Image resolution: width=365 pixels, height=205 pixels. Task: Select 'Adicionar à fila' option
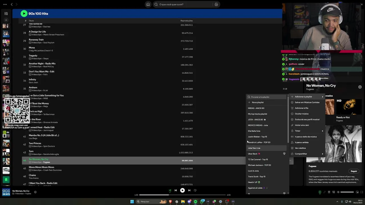pos(307,108)
